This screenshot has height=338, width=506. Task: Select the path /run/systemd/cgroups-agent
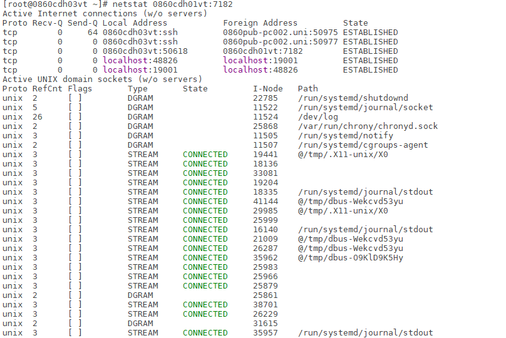click(x=363, y=145)
